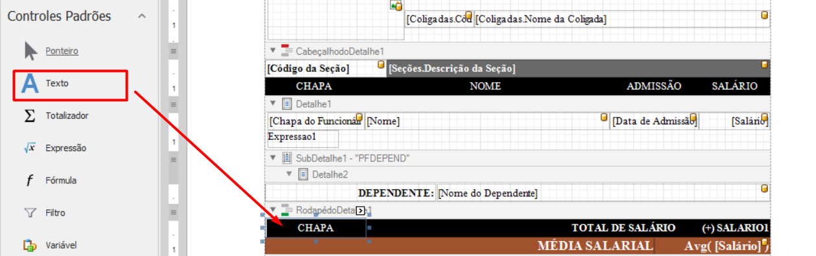The width and height of the screenshot is (816, 256).
Task: Collapse the Detalhe1 band
Action: (273, 104)
